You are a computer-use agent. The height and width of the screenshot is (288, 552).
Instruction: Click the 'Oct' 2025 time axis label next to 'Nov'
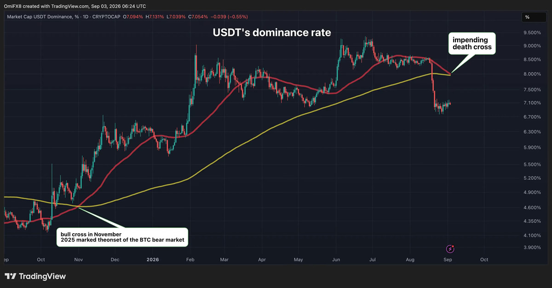pyautogui.click(x=41, y=260)
